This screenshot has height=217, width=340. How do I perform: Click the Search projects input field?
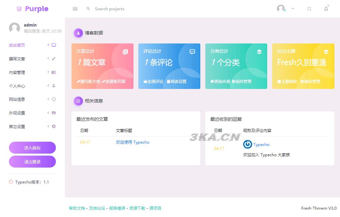tap(110, 9)
